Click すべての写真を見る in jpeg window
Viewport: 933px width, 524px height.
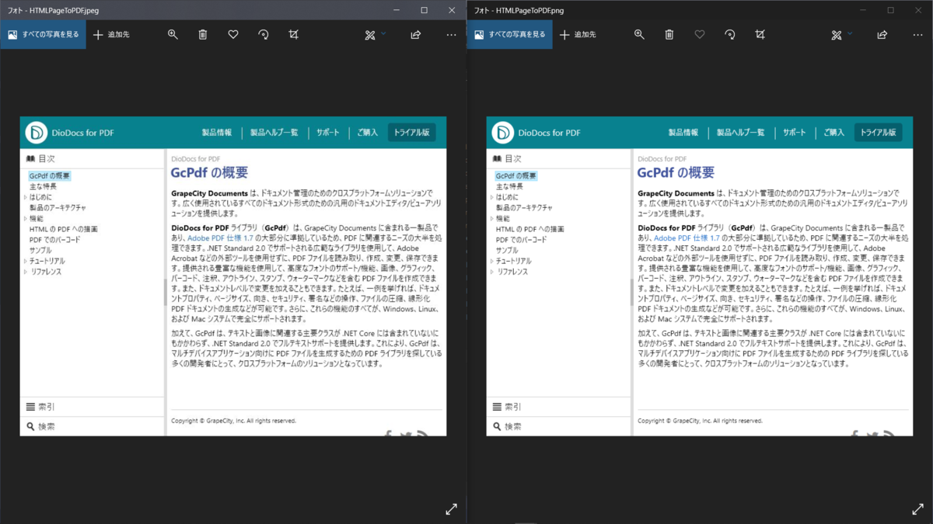point(43,35)
